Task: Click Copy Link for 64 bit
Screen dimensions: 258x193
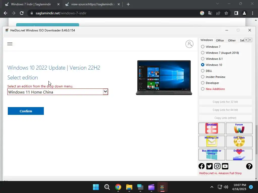Action: point(225,110)
